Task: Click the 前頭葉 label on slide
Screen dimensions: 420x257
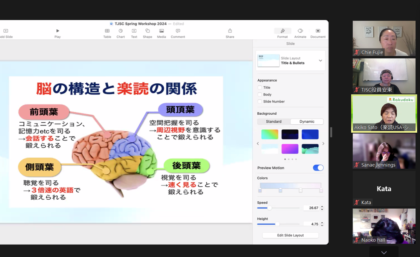Action: pos(44,112)
